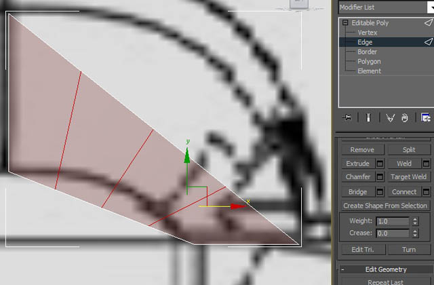Open Chamfer settings box icon
Image resolution: width=434 pixels, height=285 pixels.
click(380, 176)
